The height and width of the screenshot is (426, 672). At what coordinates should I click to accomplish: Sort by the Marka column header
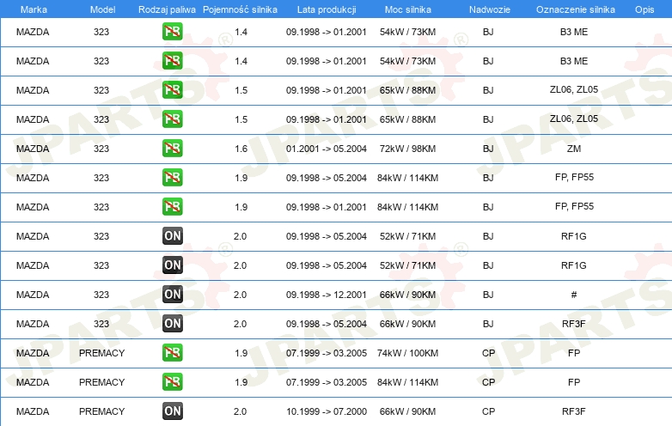point(34,9)
